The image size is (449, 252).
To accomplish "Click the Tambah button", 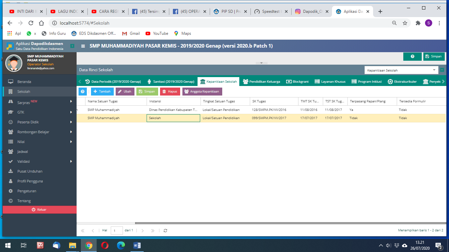I will pyautogui.click(x=102, y=92).
